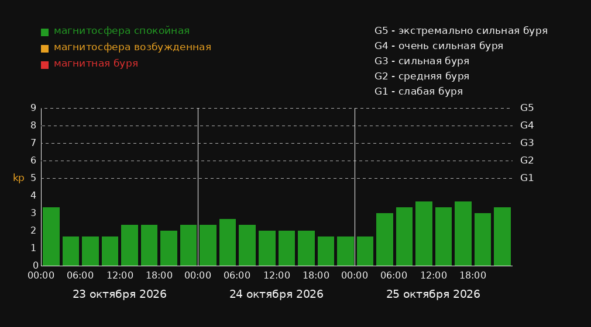Click 'G5 - экстремально сильная буря' description

(461, 31)
